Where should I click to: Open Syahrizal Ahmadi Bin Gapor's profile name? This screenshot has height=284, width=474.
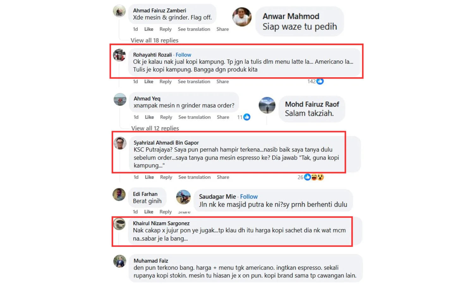tap(166, 143)
